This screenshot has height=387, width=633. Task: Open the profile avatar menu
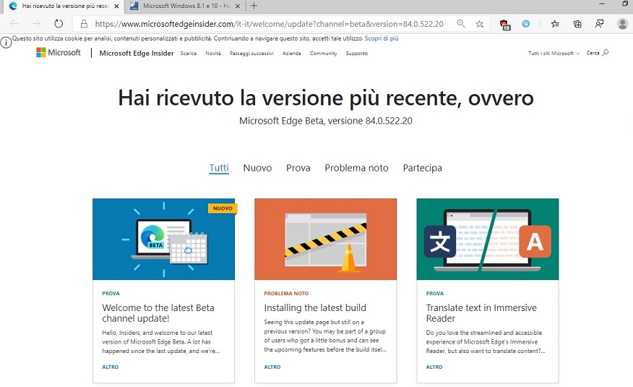(622, 24)
